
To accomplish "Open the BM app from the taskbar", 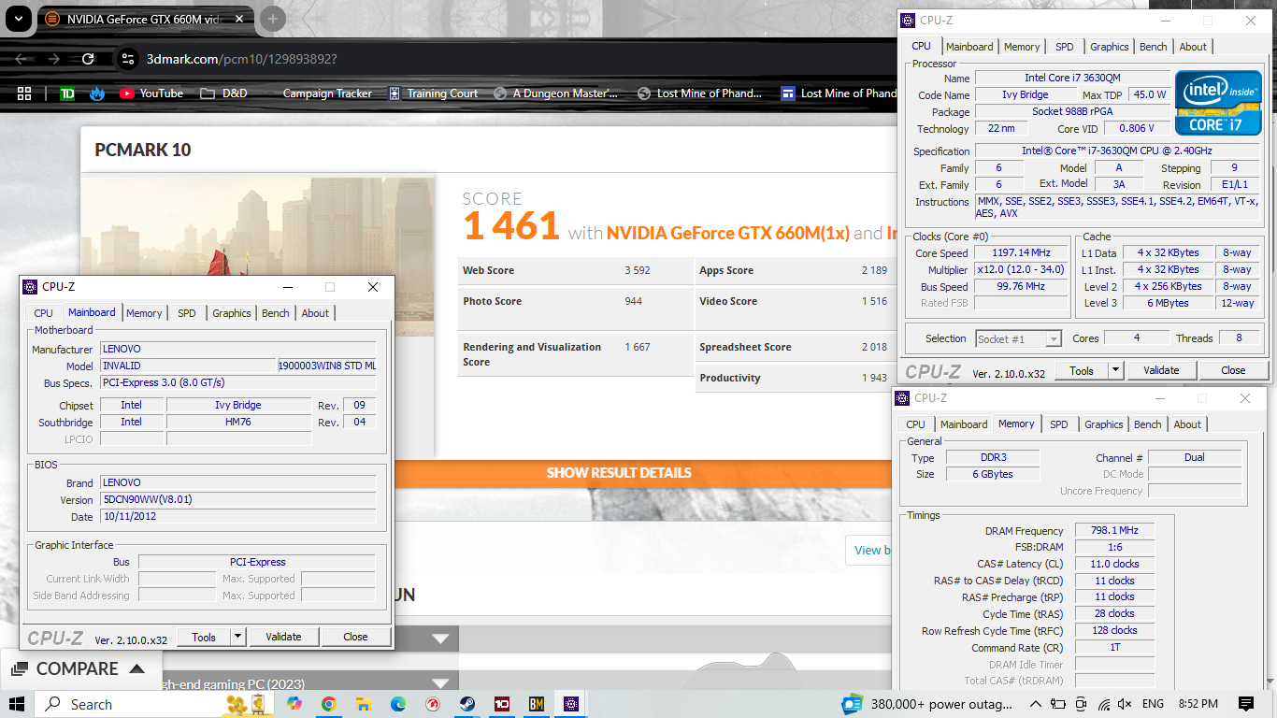I will tap(536, 704).
